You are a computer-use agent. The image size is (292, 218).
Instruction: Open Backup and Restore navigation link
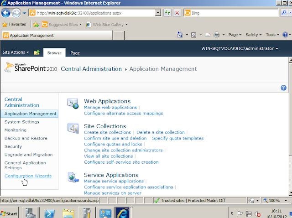tap(26, 138)
